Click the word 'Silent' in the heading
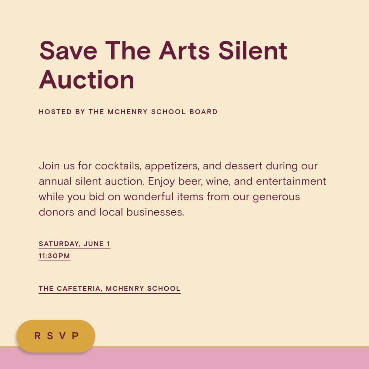 tap(253, 50)
